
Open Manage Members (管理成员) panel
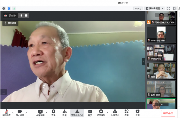(77, 113)
